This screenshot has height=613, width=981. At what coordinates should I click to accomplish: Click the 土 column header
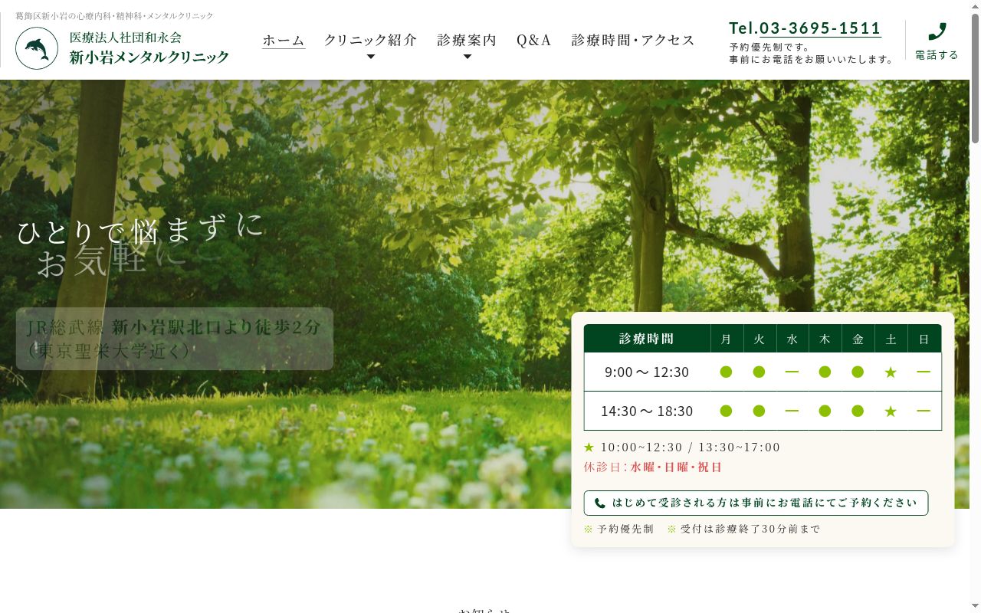coord(891,339)
